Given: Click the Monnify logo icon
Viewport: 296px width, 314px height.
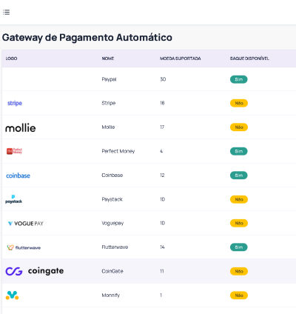Looking at the screenshot, I should click(x=12, y=295).
